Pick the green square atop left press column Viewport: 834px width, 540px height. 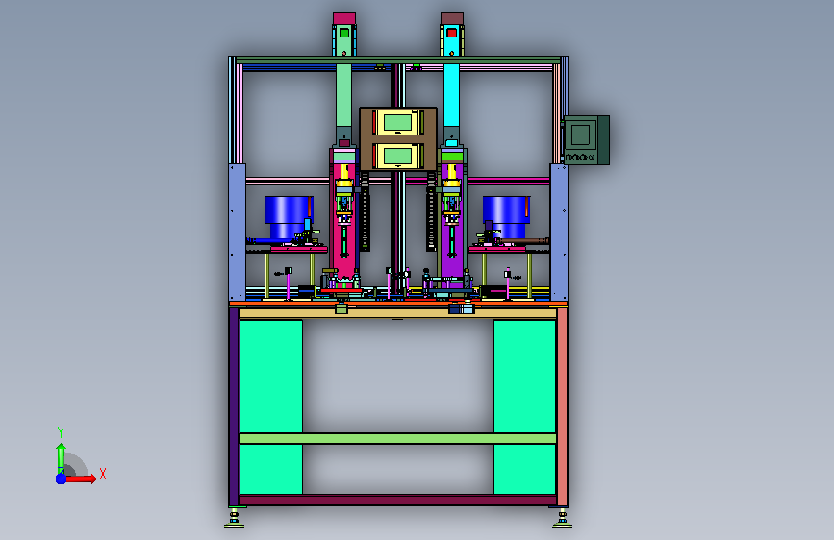pyautogui.click(x=344, y=33)
